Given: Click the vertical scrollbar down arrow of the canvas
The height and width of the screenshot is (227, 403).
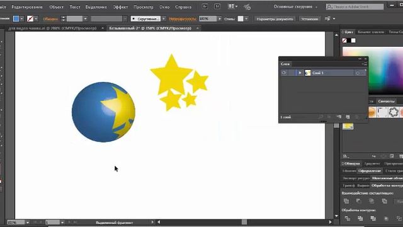Looking at the screenshot, I should (x=336, y=216).
